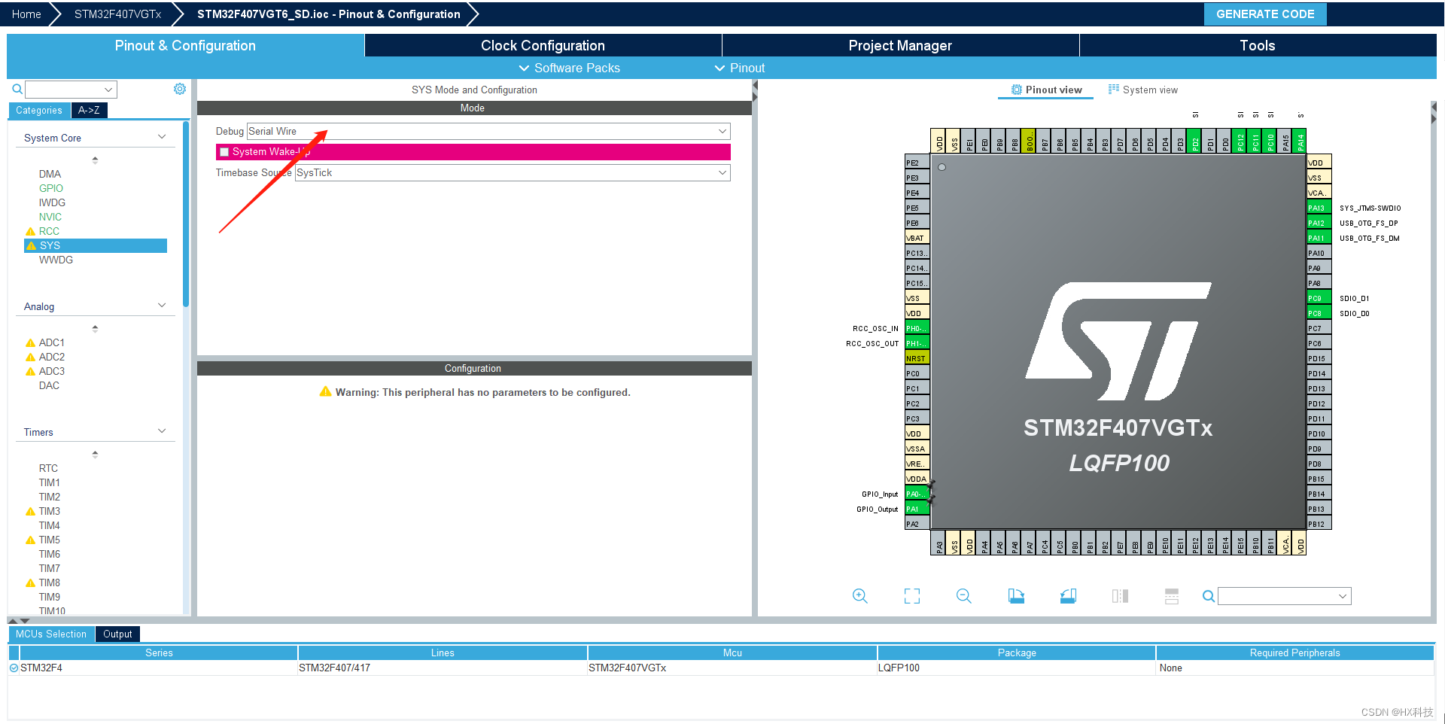The image size is (1445, 724).
Task: Click the System view icon tab
Action: click(1142, 90)
